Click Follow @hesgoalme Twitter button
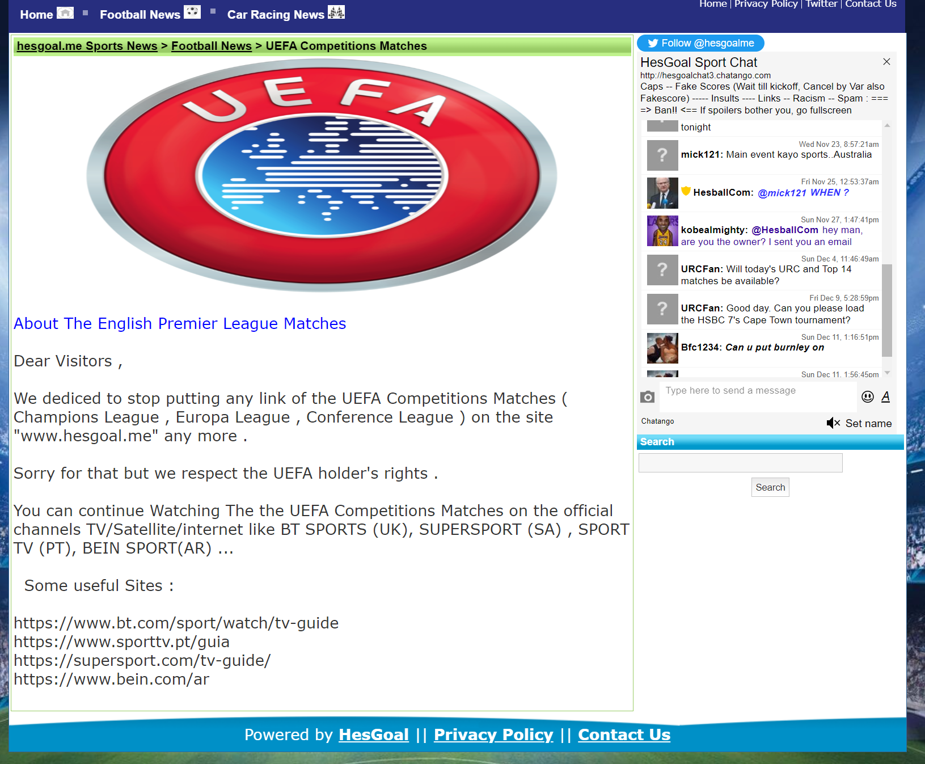 700,43
